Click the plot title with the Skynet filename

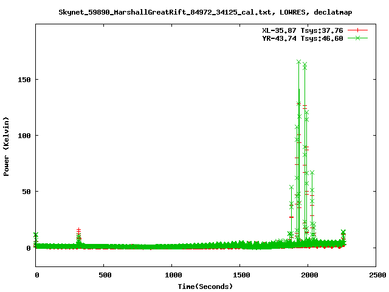click(205, 12)
